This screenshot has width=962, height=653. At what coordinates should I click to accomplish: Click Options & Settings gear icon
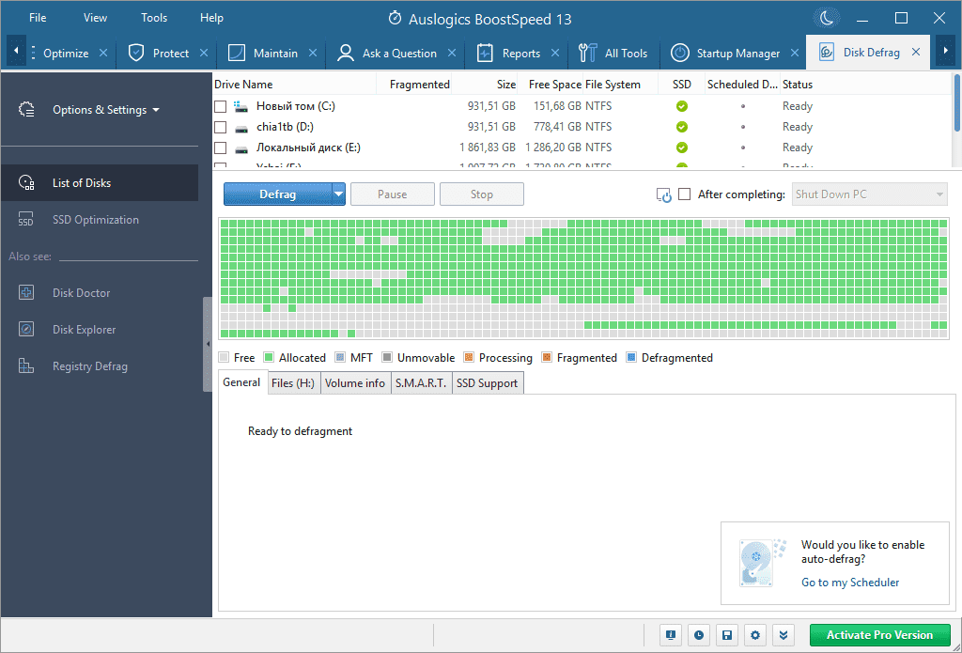tap(26, 110)
